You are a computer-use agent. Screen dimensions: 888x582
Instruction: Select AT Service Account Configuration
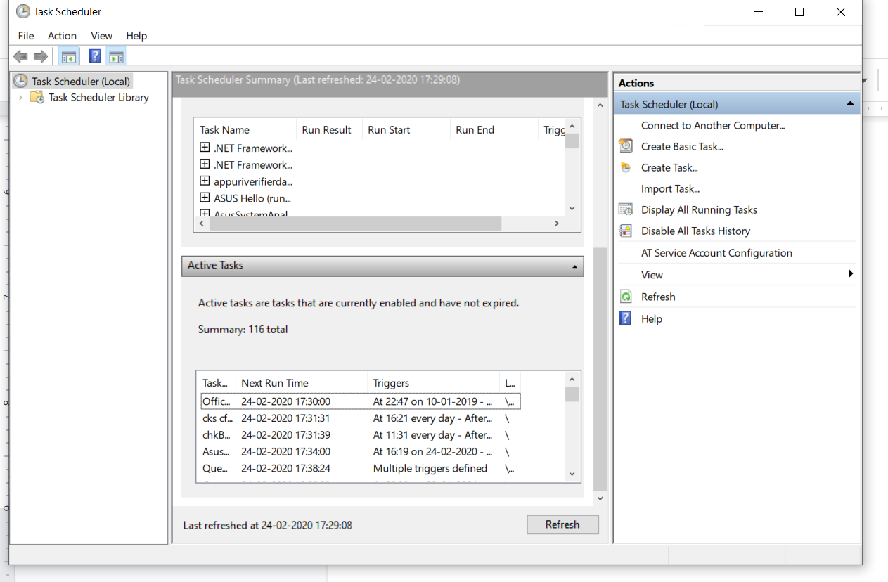[716, 252]
